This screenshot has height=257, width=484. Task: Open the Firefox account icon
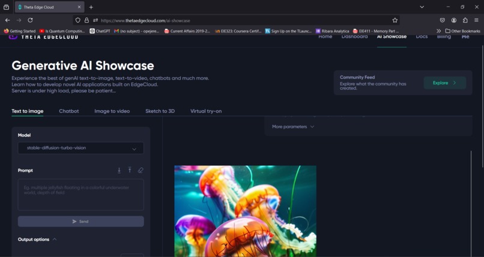(454, 20)
